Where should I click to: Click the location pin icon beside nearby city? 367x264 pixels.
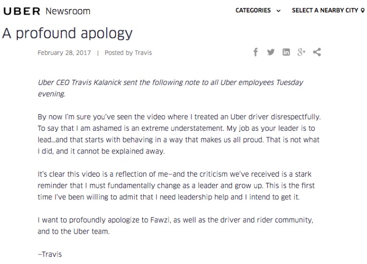pyautogui.click(x=362, y=10)
